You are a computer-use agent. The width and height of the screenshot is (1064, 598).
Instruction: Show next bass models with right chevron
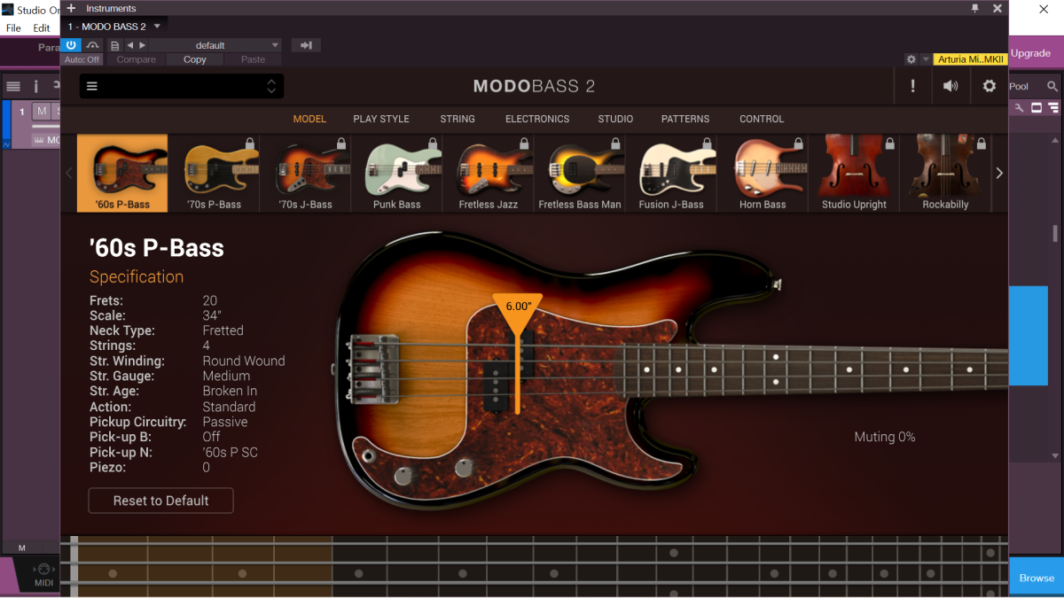999,173
